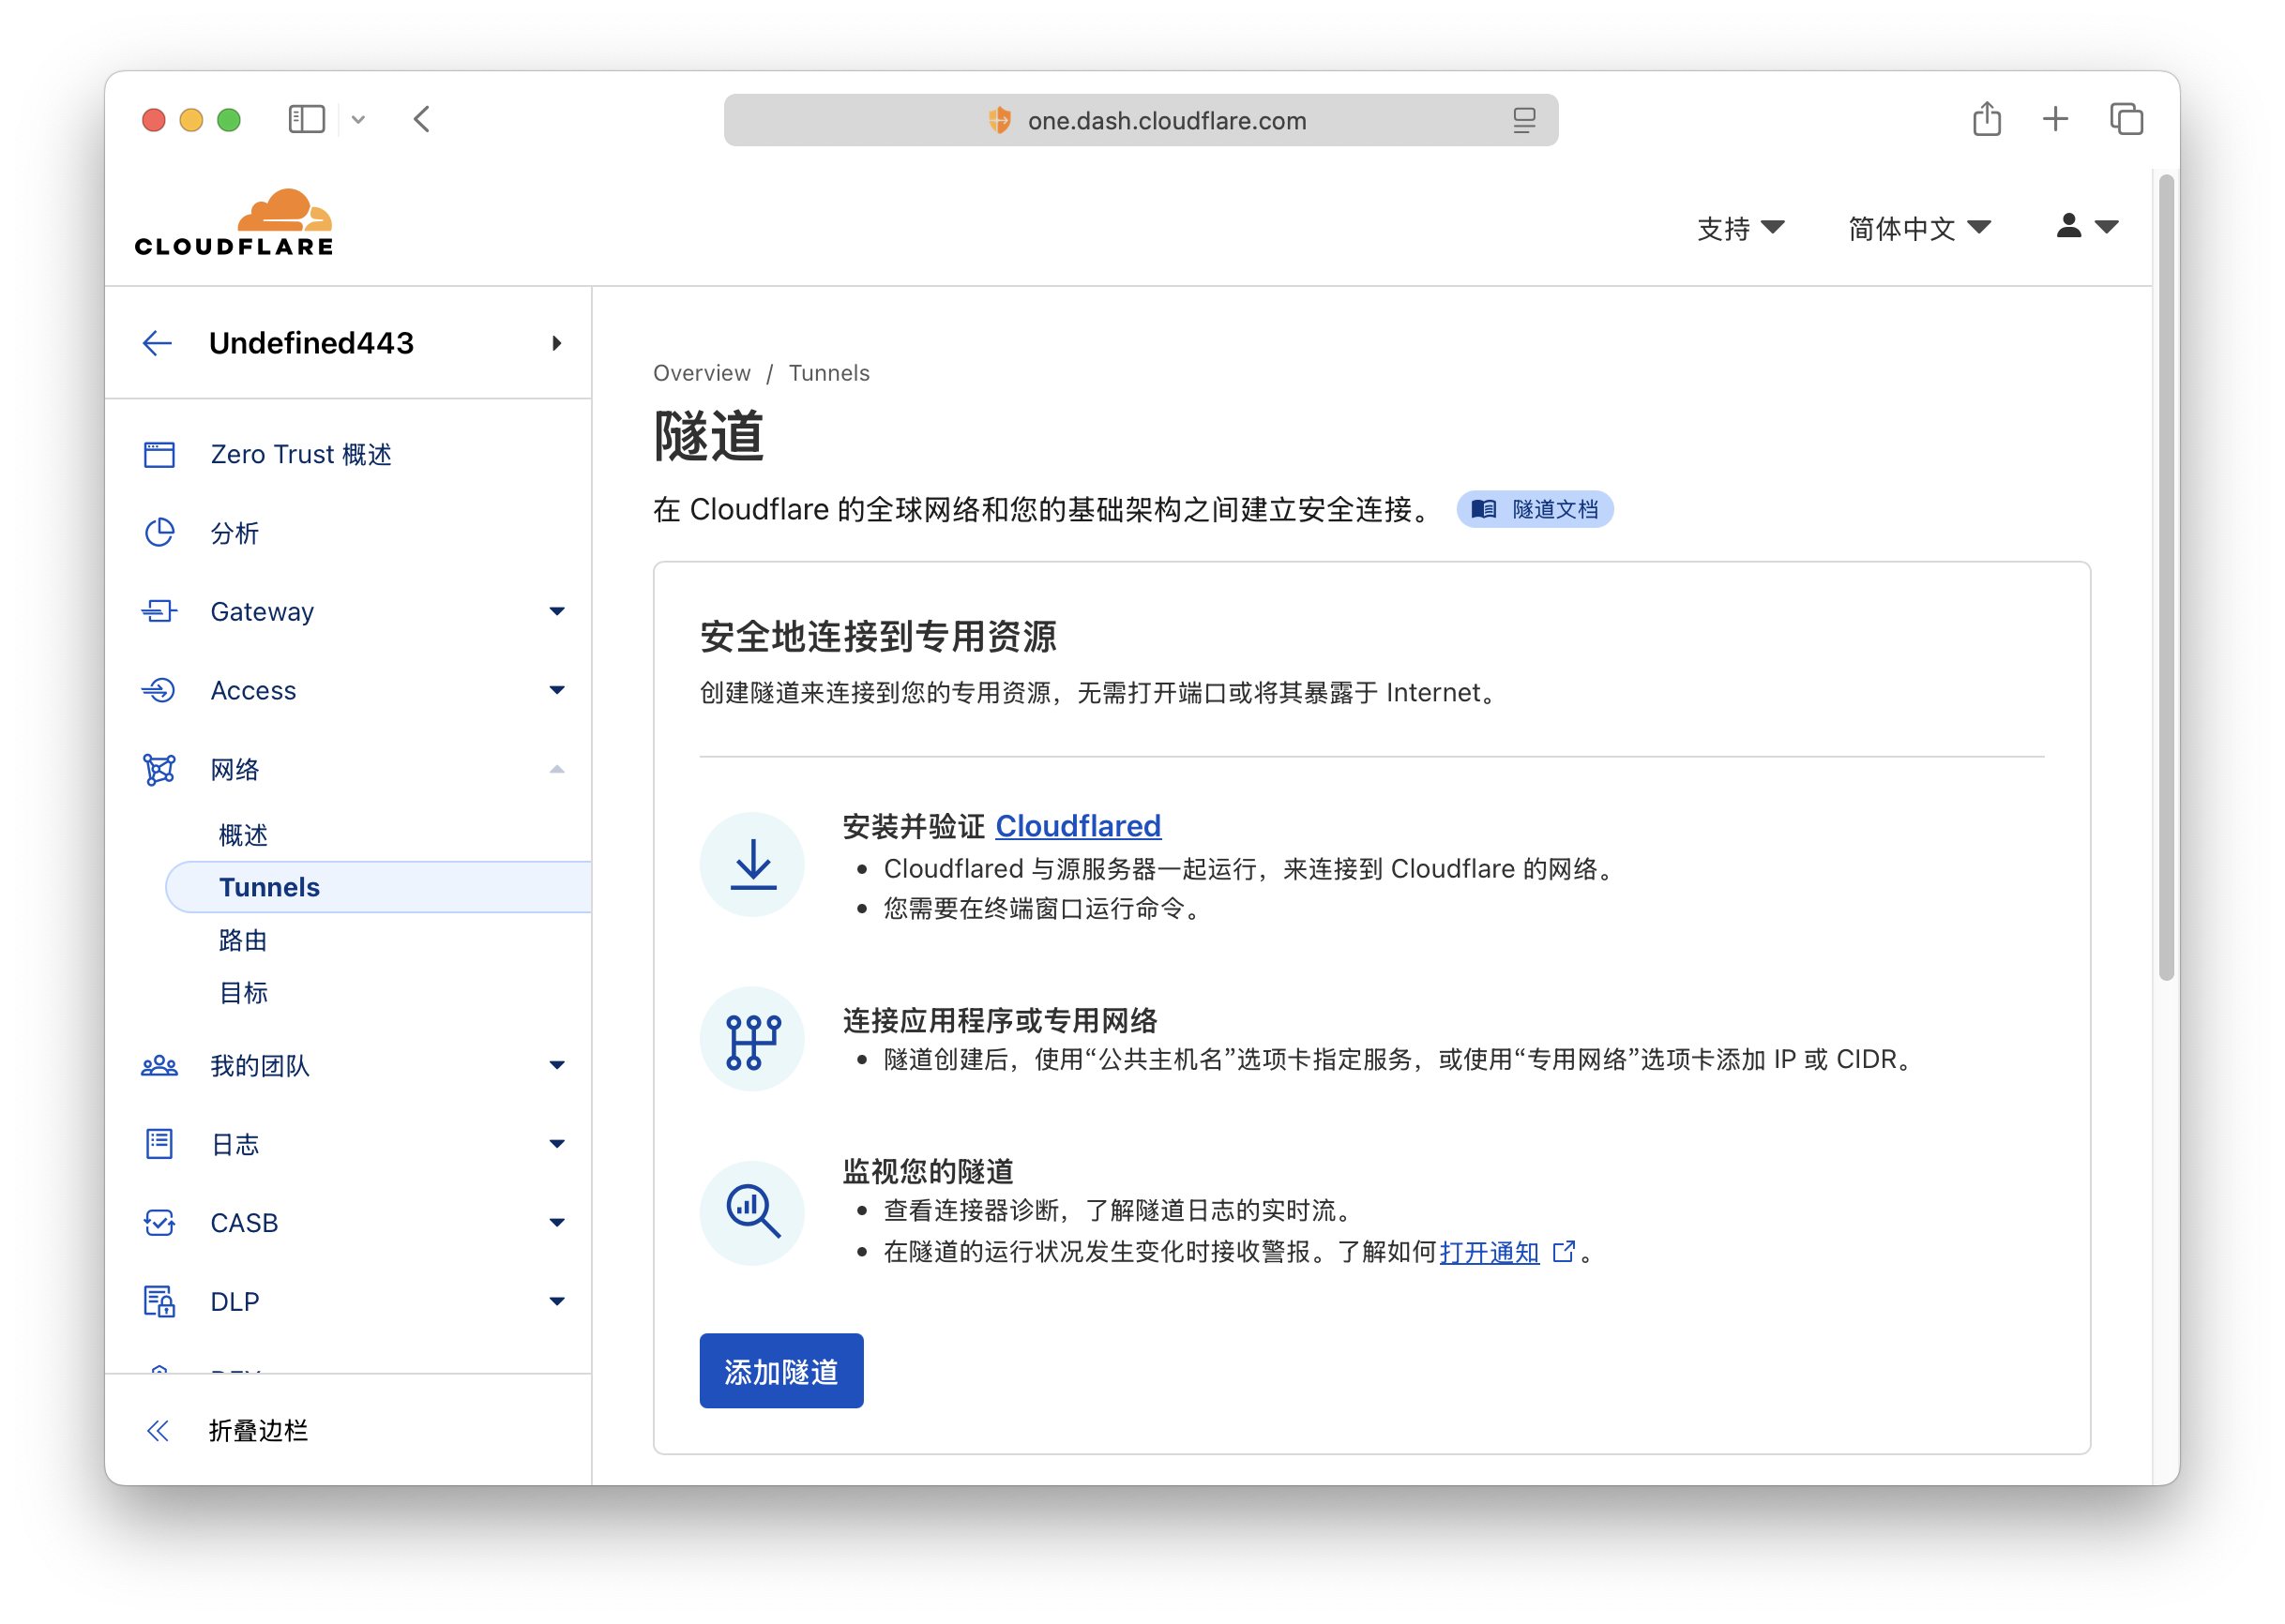Viewport: 2285px width, 1624px height.
Task: Click the 折叠边栏 collapse sidebar icon
Action: pos(159,1430)
